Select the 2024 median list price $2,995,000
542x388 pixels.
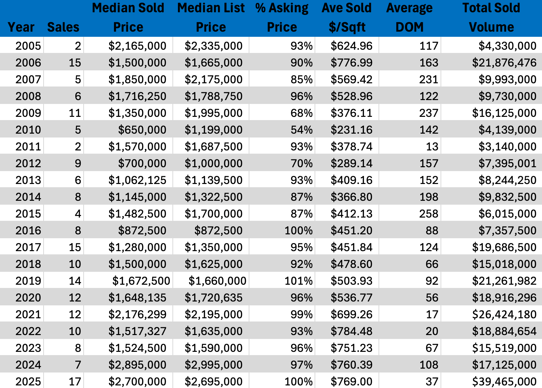point(214,365)
